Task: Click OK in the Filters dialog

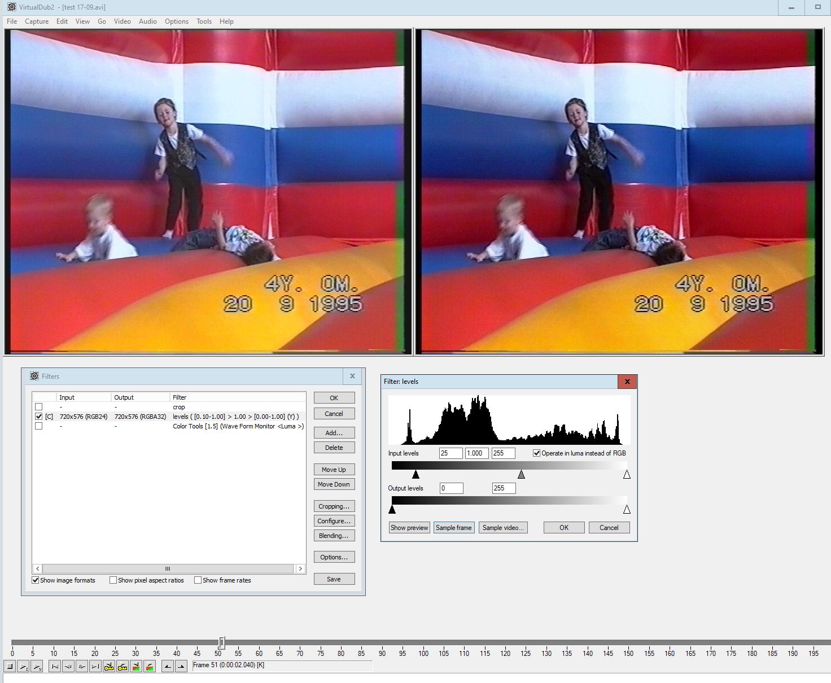Action: click(334, 398)
